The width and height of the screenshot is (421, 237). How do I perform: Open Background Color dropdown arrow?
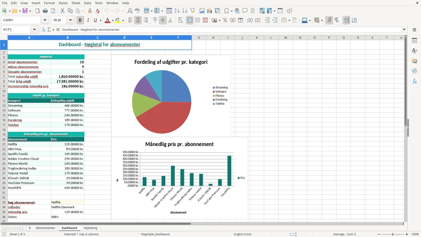click(123, 20)
